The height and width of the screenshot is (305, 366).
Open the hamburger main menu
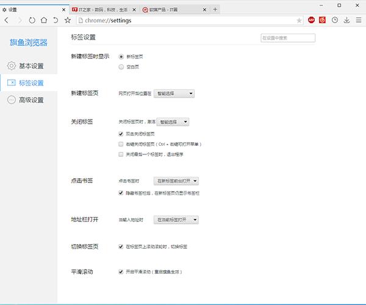coord(358,20)
